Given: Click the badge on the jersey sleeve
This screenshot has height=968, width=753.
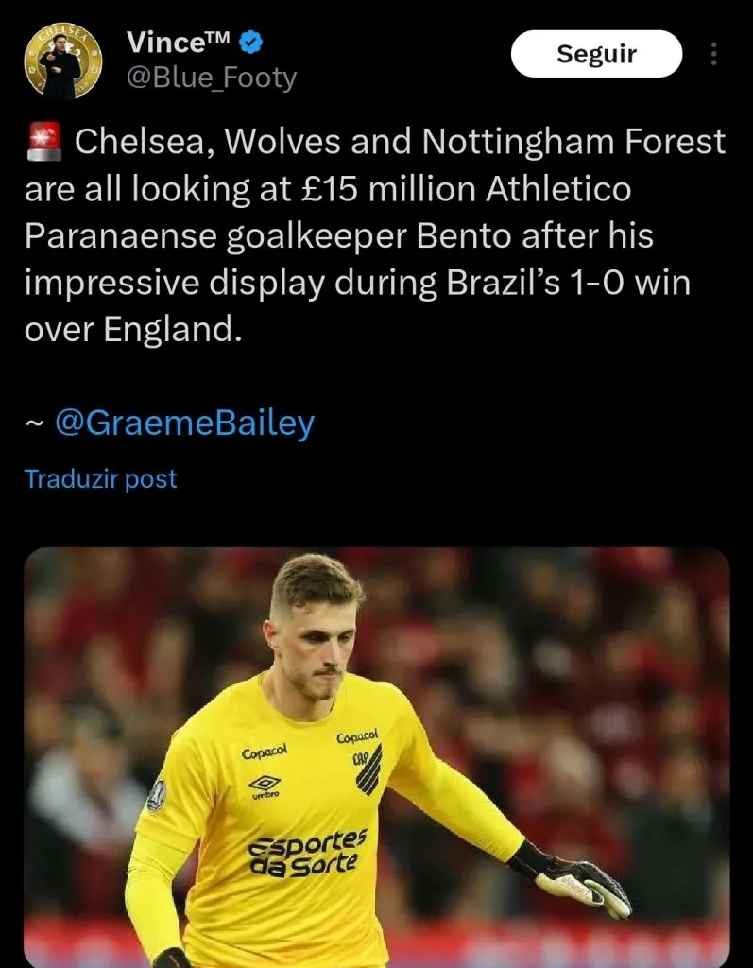Looking at the screenshot, I should pos(155,795).
